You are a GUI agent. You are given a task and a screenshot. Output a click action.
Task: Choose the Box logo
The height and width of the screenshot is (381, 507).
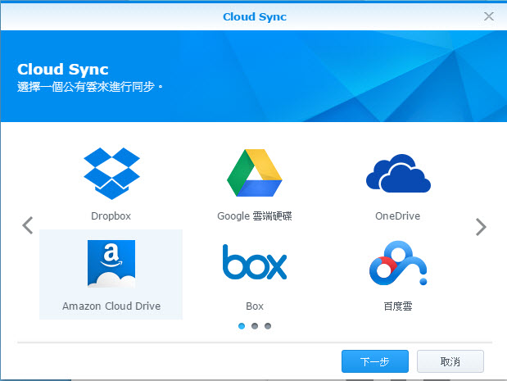(255, 262)
